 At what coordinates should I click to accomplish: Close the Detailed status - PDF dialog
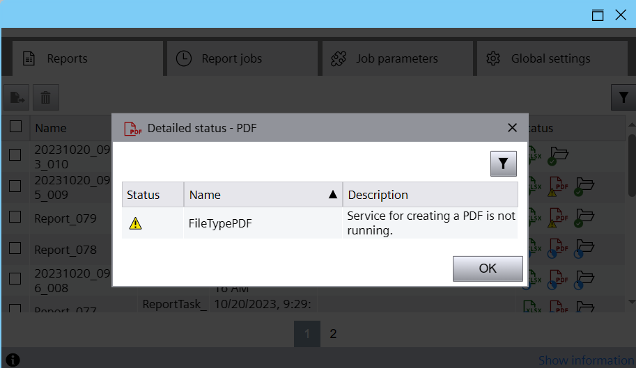coord(512,128)
